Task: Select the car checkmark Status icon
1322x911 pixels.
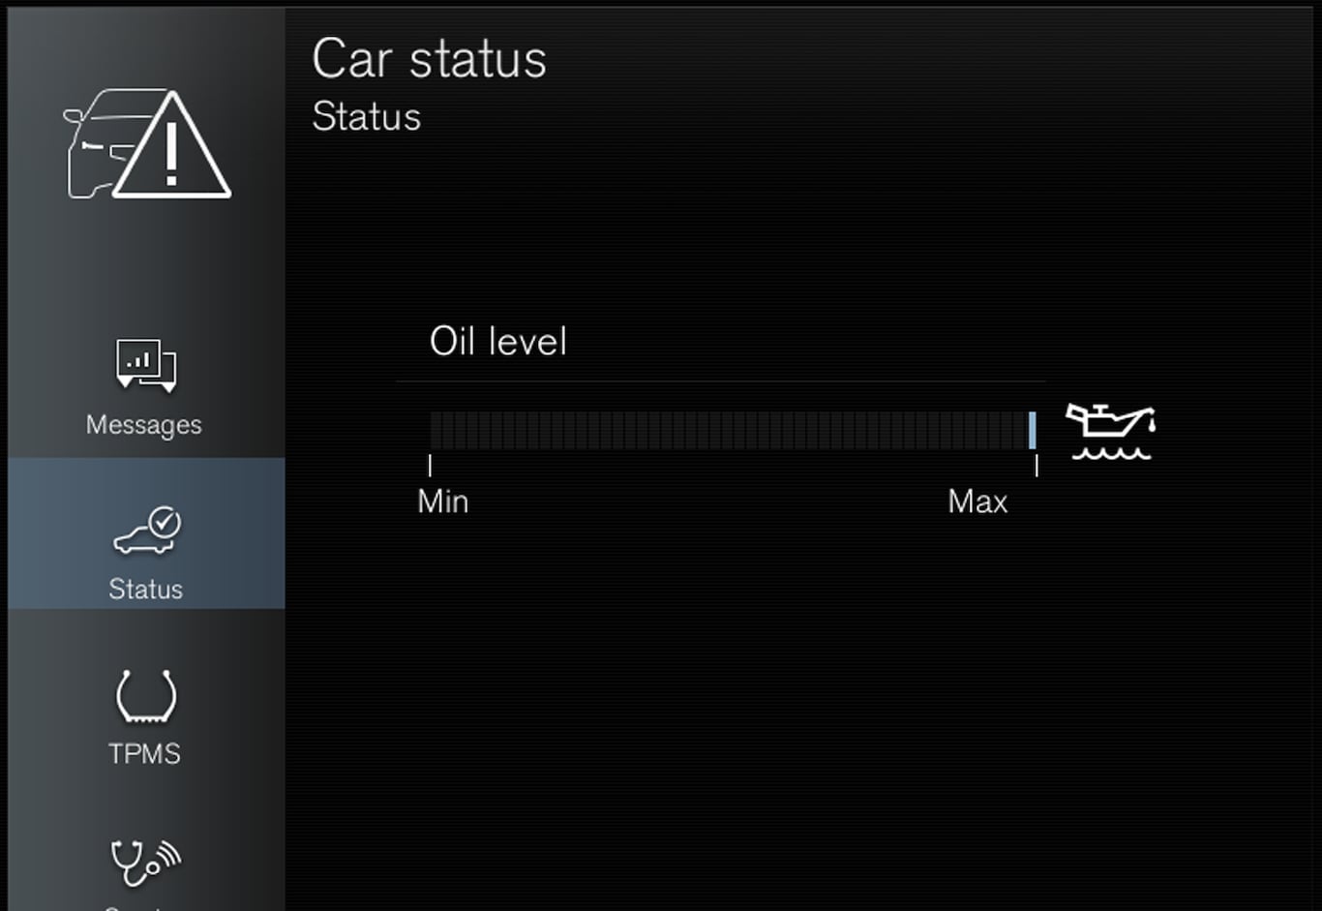Action: pyautogui.click(x=147, y=531)
